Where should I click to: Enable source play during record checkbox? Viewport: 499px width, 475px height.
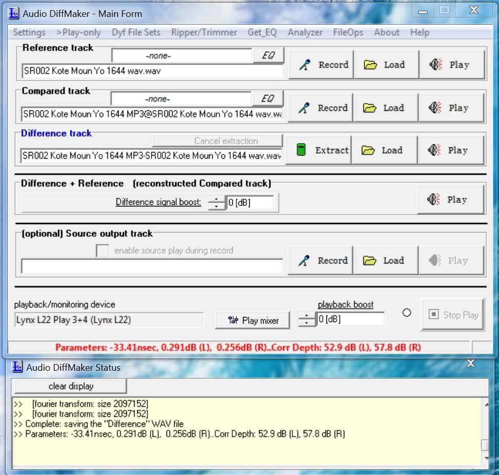coord(102,251)
